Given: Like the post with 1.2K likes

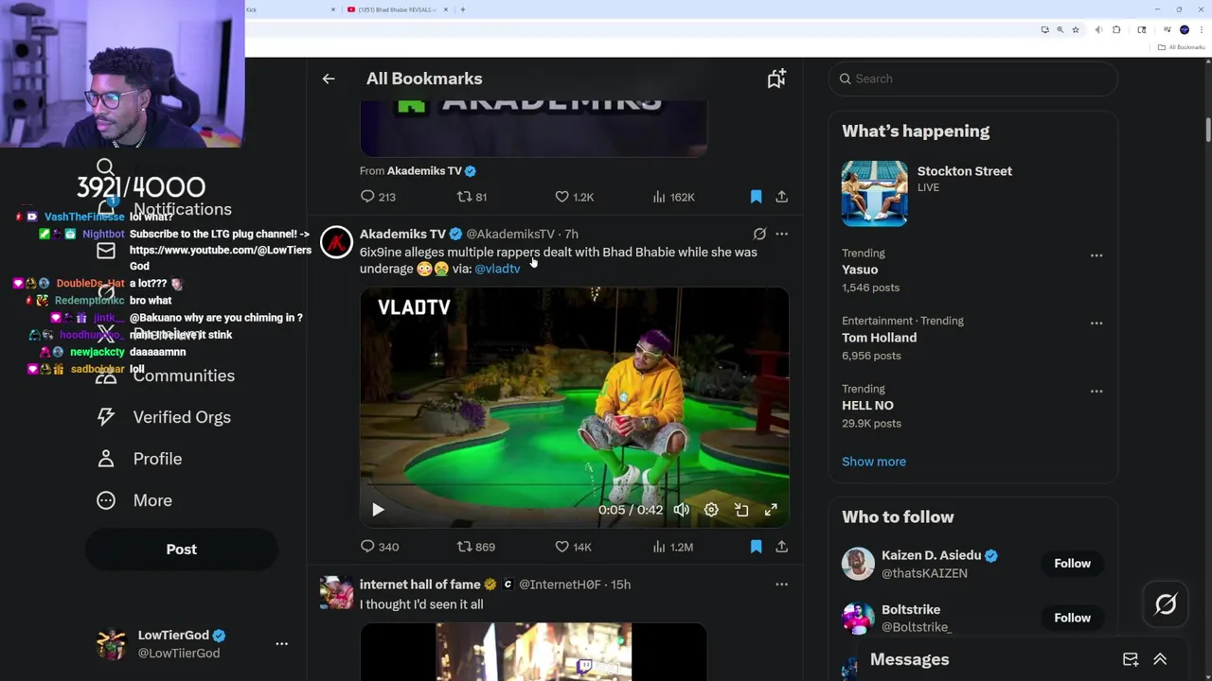Looking at the screenshot, I should [x=574, y=197].
